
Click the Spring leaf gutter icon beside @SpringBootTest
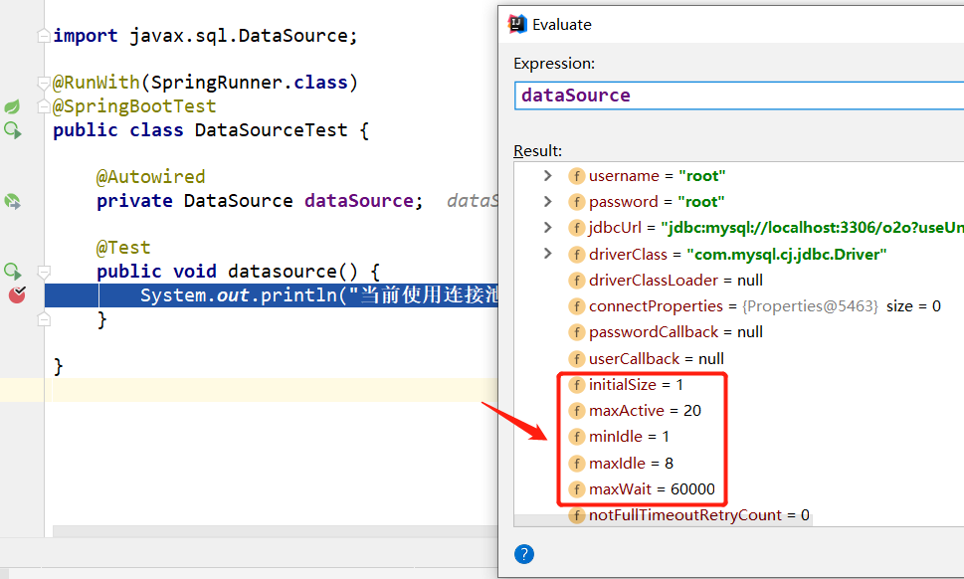point(12,107)
